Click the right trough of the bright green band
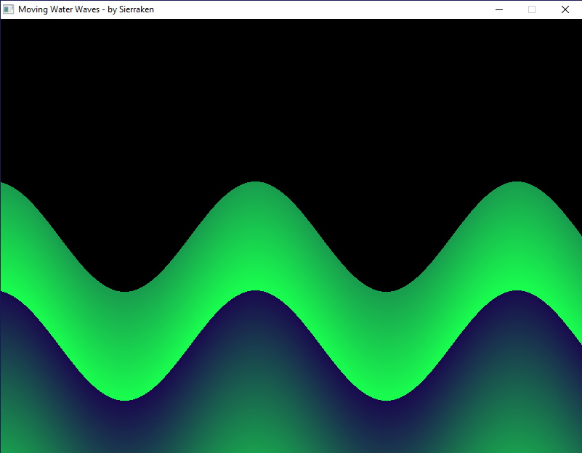Image resolution: width=582 pixels, height=453 pixels. click(387, 363)
